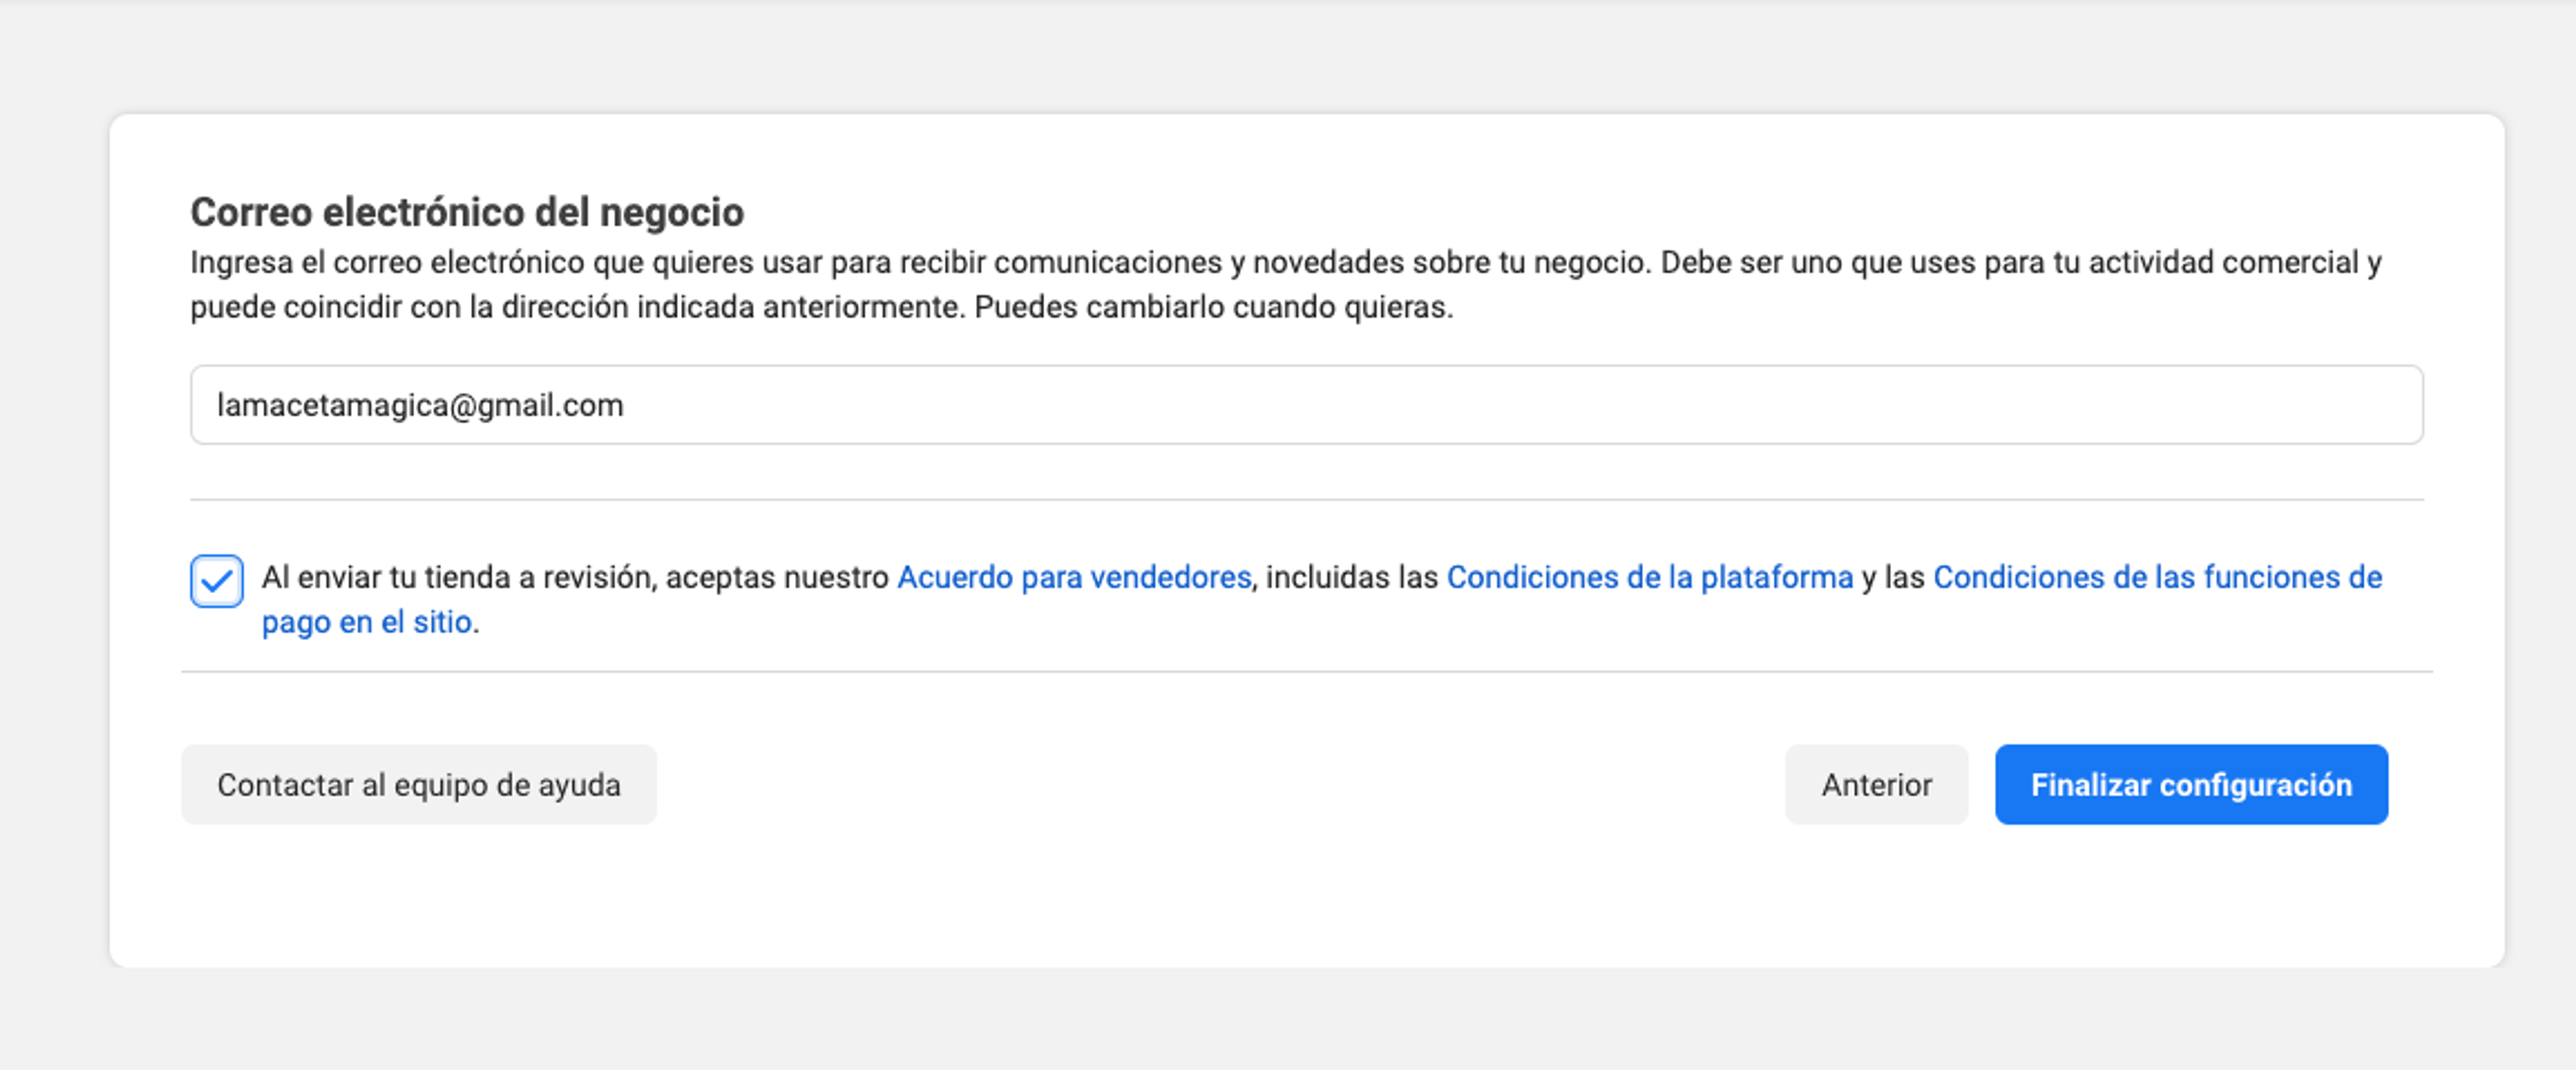Viewport: 2576px width, 1070px height.
Task: Go back with the Anterior button
Action: pos(1876,785)
